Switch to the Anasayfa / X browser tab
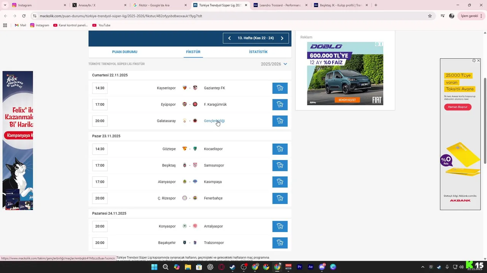 pyautogui.click(x=99, y=5)
